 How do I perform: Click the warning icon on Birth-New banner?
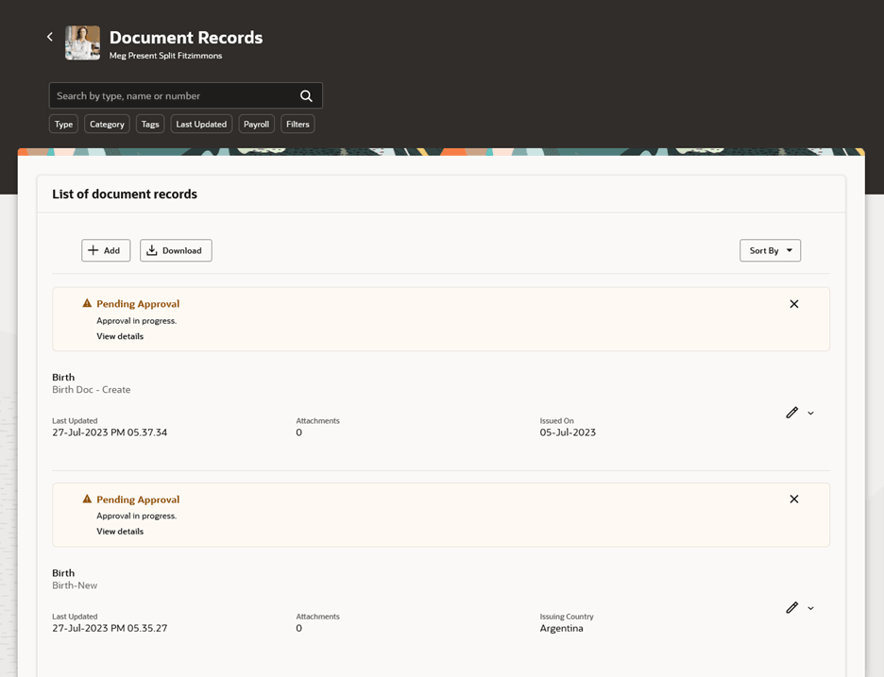point(87,499)
